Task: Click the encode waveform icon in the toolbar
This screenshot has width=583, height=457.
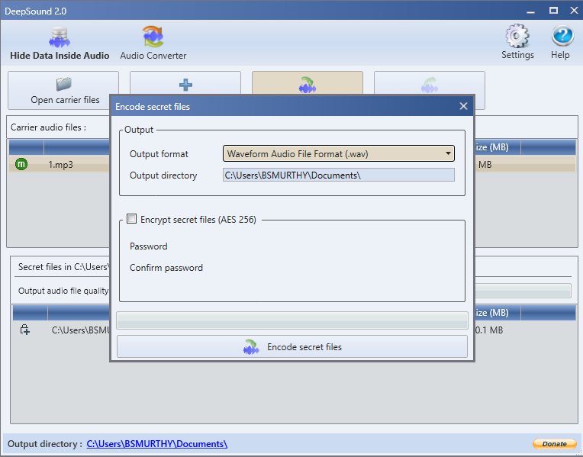Action: coord(308,85)
